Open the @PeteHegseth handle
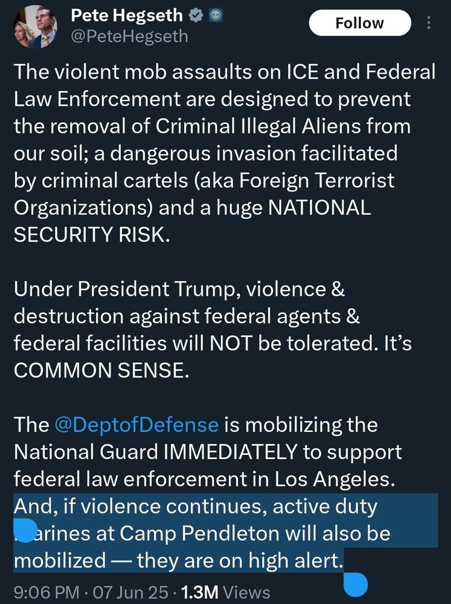The image size is (451, 604). click(x=129, y=37)
